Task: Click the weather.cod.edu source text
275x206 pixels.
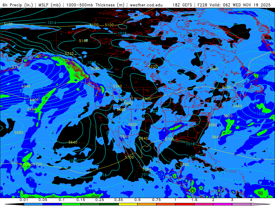Action: (146, 5)
